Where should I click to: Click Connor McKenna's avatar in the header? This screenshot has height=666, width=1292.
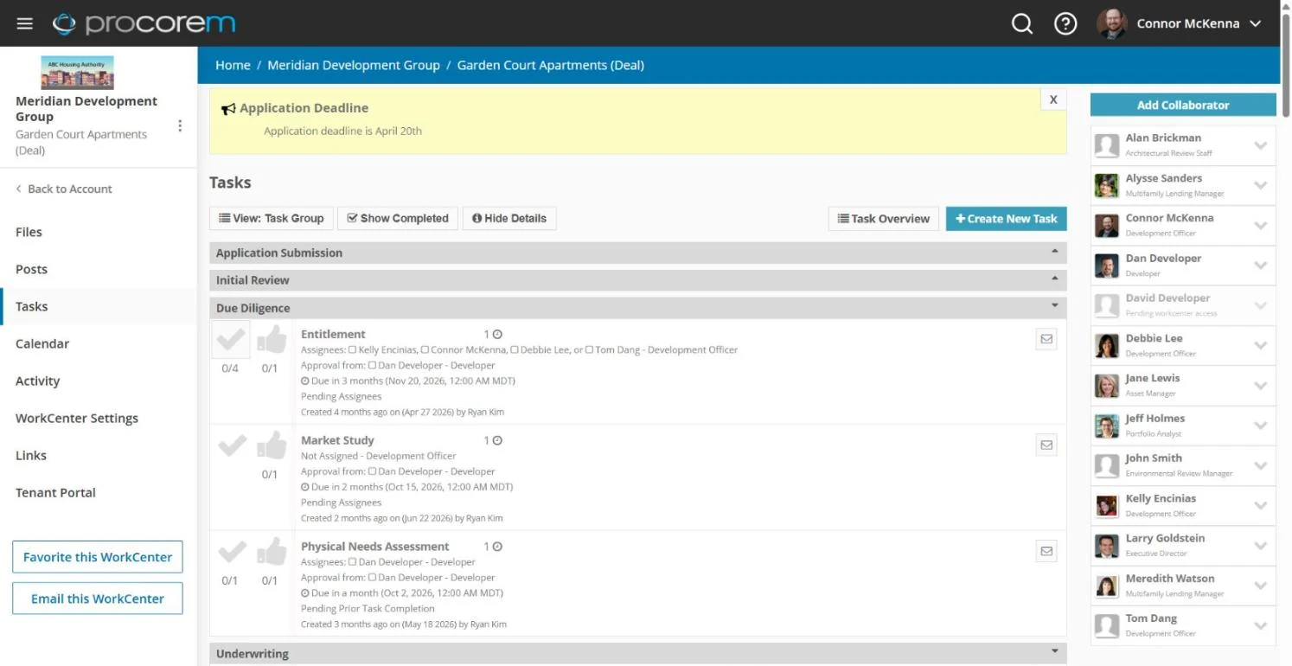tap(1111, 24)
